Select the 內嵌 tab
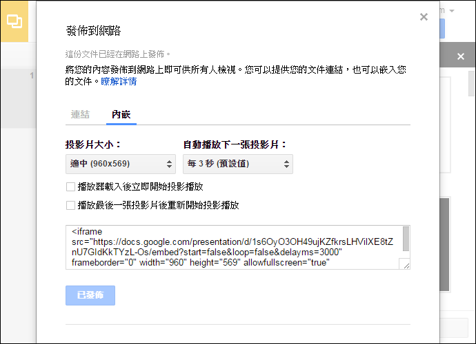Image resolution: width=476 pixels, height=344 pixels. tap(121, 114)
